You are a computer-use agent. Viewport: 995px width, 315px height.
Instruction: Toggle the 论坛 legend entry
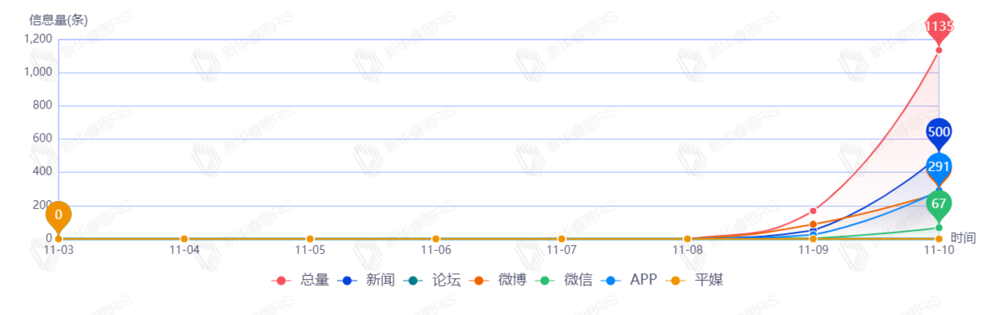coord(432,280)
